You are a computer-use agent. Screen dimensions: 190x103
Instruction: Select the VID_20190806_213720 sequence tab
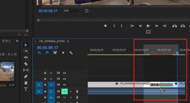click(52, 41)
